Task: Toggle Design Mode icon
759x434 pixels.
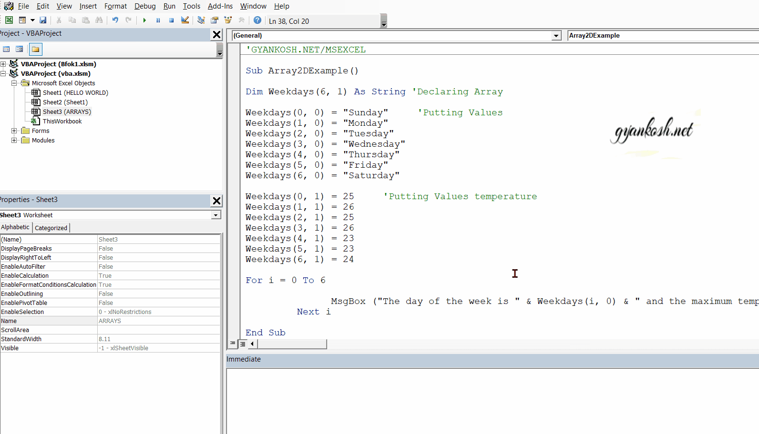Action: coord(185,20)
